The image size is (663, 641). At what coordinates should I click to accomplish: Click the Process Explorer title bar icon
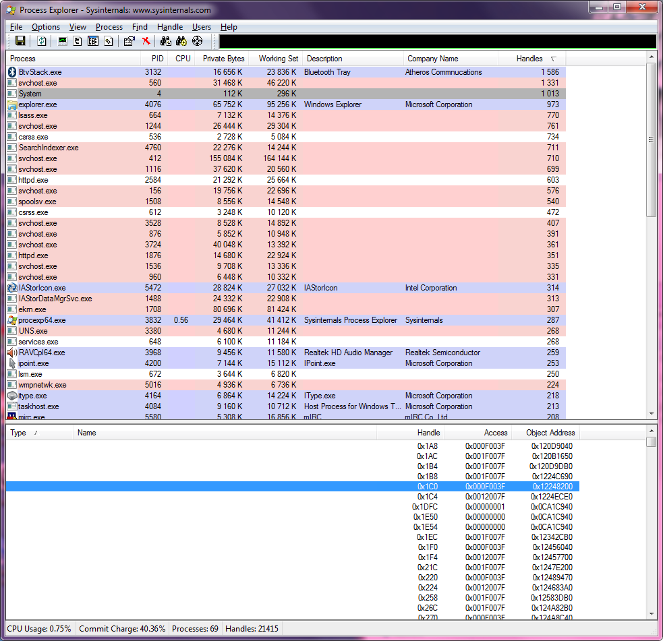11,9
